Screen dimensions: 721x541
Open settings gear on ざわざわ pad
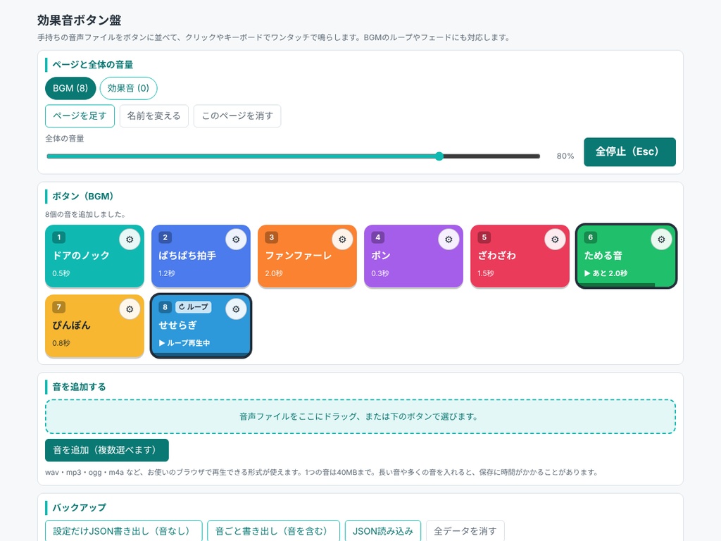point(555,240)
